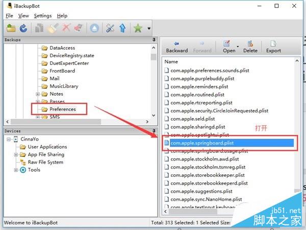Click the Open file button
Screen dimensions: 306x230
tap(229, 47)
